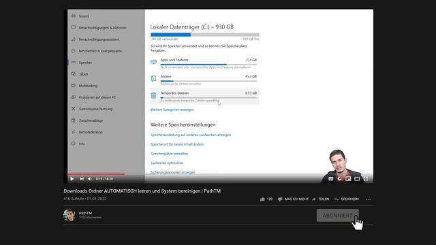Open Sicherungsoptionen anzeigen link

pyautogui.click(x=172, y=172)
